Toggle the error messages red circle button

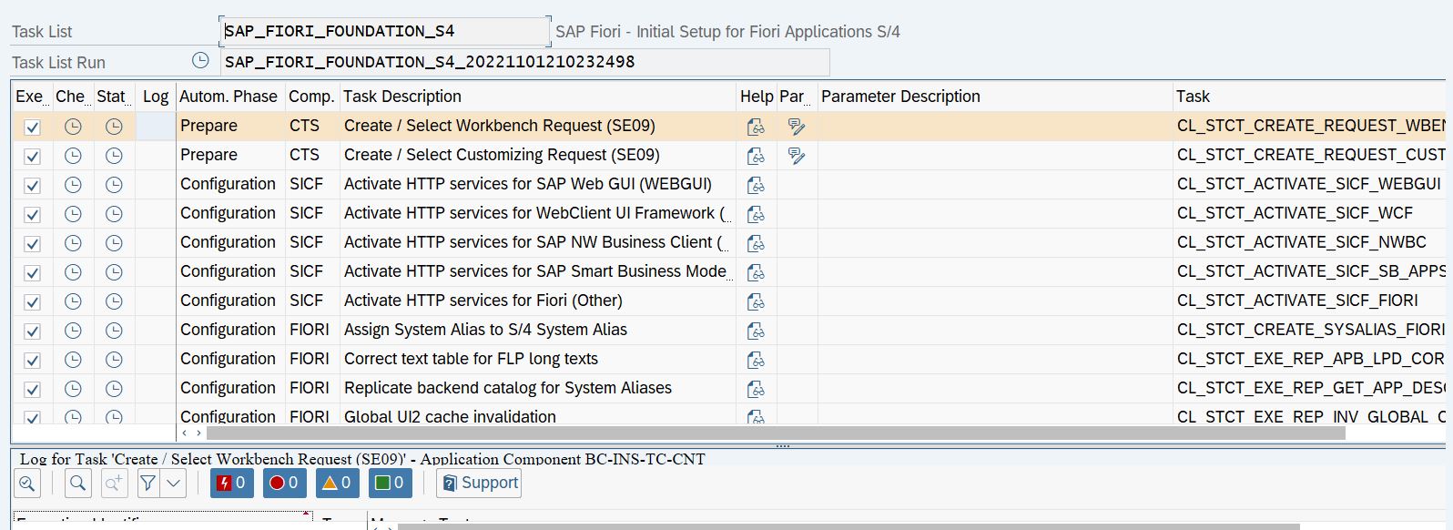285,483
